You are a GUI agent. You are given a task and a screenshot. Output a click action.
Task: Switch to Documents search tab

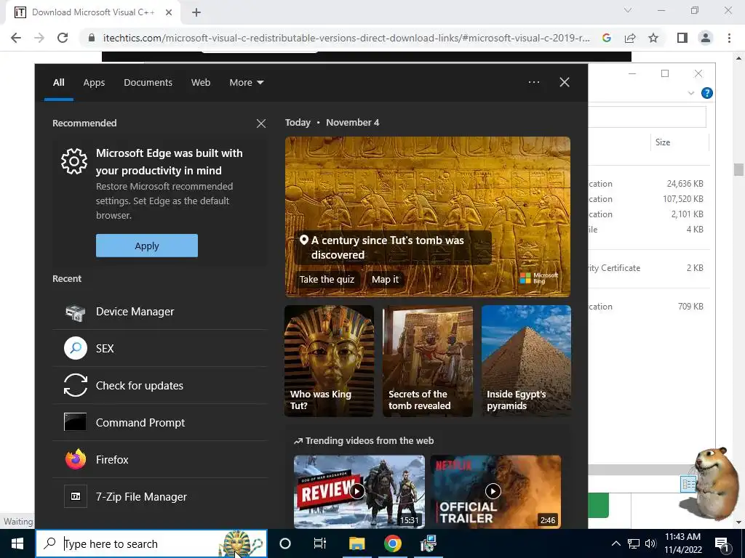click(x=148, y=83)
